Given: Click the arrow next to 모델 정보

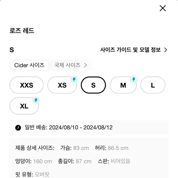Looking at the screenshot, I should pos(165,50).
